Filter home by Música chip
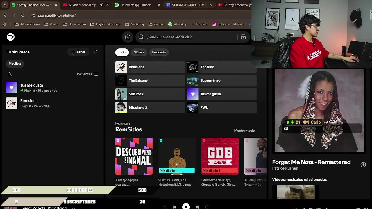 click(x=139, y=52)
